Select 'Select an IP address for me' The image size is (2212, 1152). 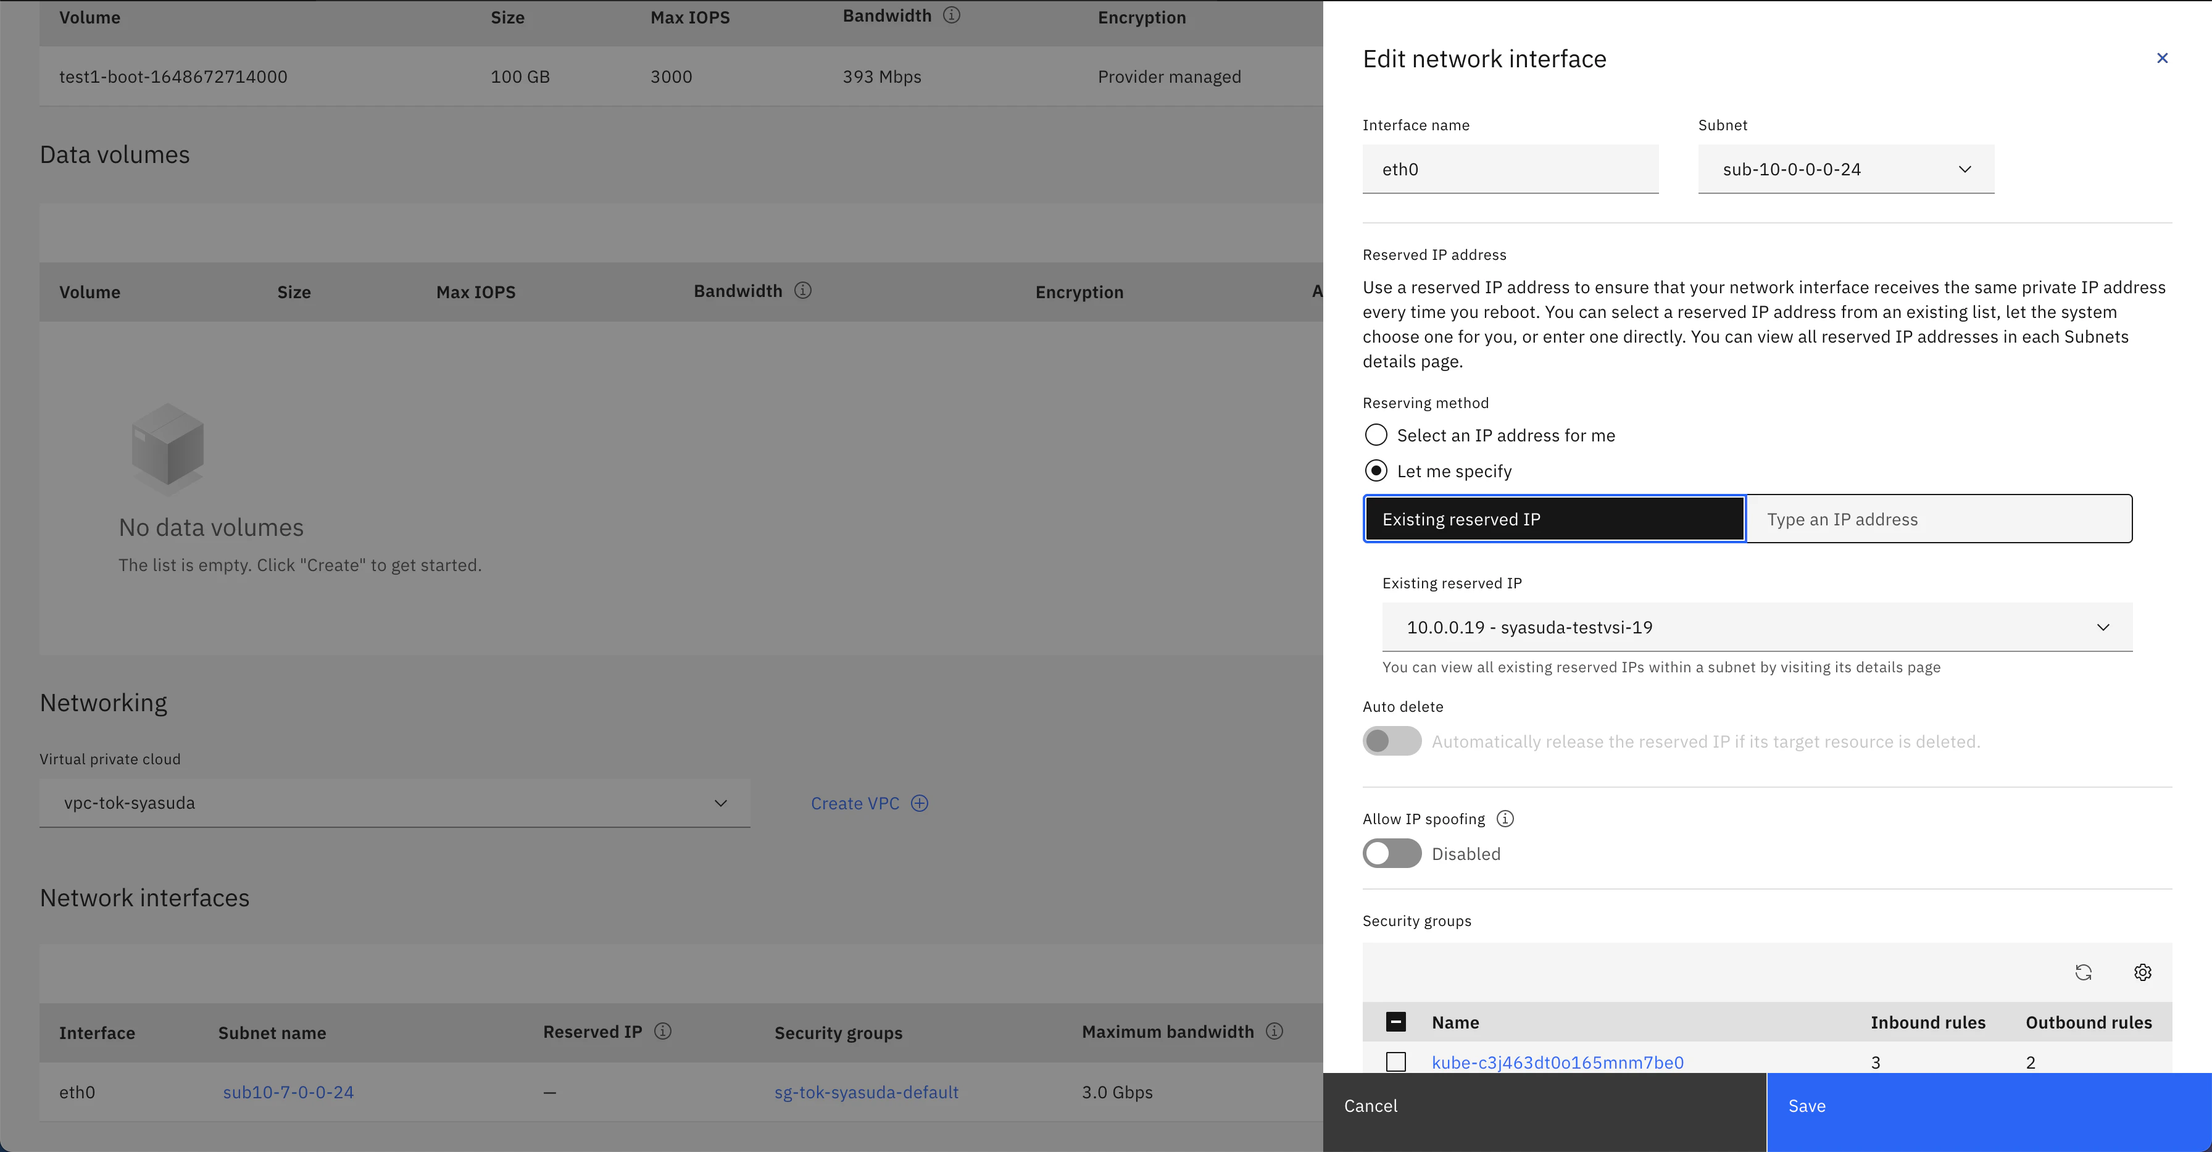(x=1376, y=435)
